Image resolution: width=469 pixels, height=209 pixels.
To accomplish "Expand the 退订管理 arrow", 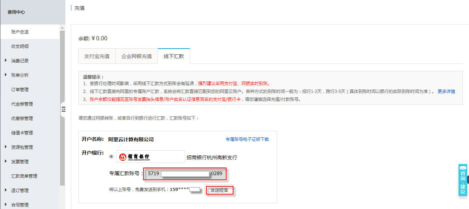I will (x=6, y=190).
